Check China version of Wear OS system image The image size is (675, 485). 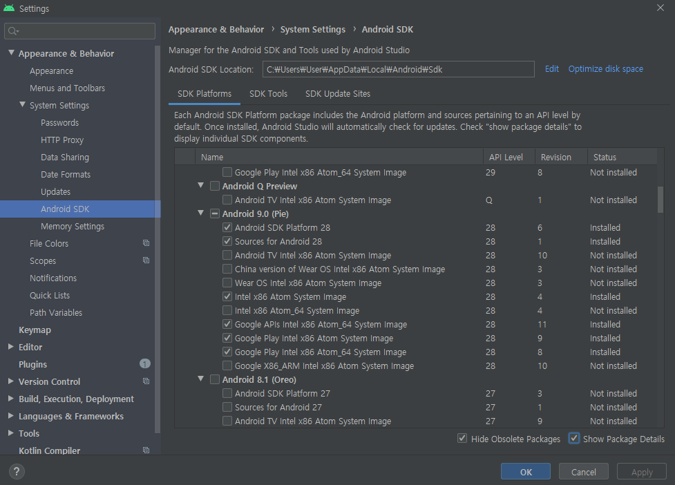click(x=227, y=269)
